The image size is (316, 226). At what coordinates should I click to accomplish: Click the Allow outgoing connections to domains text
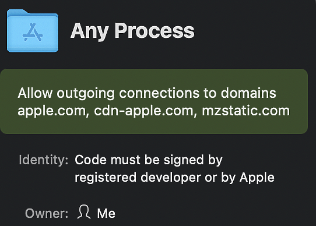(147, 93)
